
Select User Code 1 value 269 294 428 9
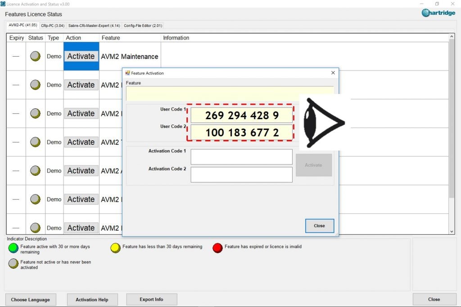[x=242, y=116]
